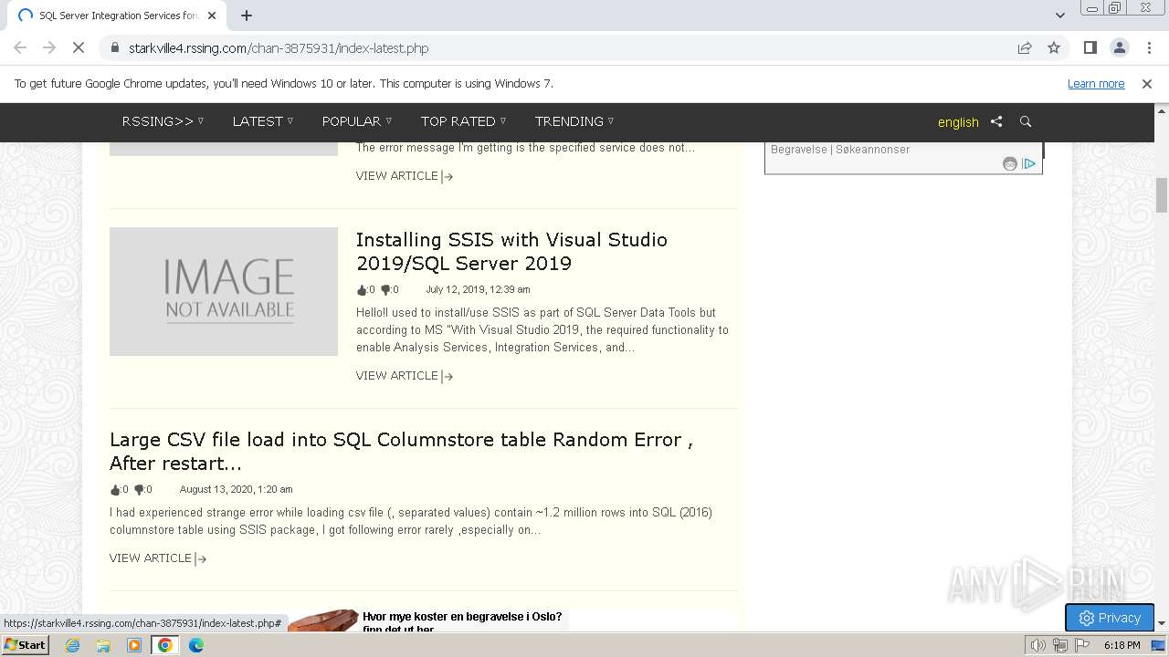The height and width of the screenshot is (657, 1169).
Task: View site information lock icon
Action: pos(114,47)
